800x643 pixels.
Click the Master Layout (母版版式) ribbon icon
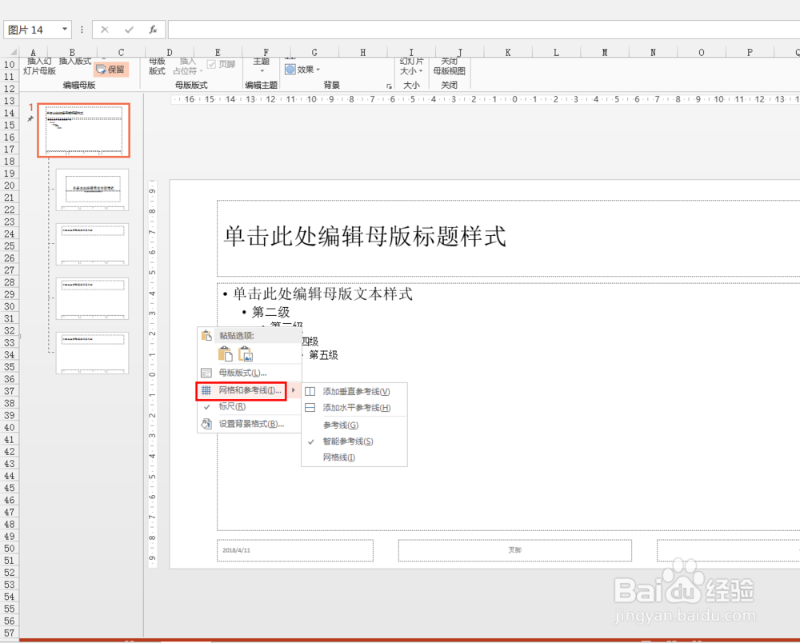(158, 70)
